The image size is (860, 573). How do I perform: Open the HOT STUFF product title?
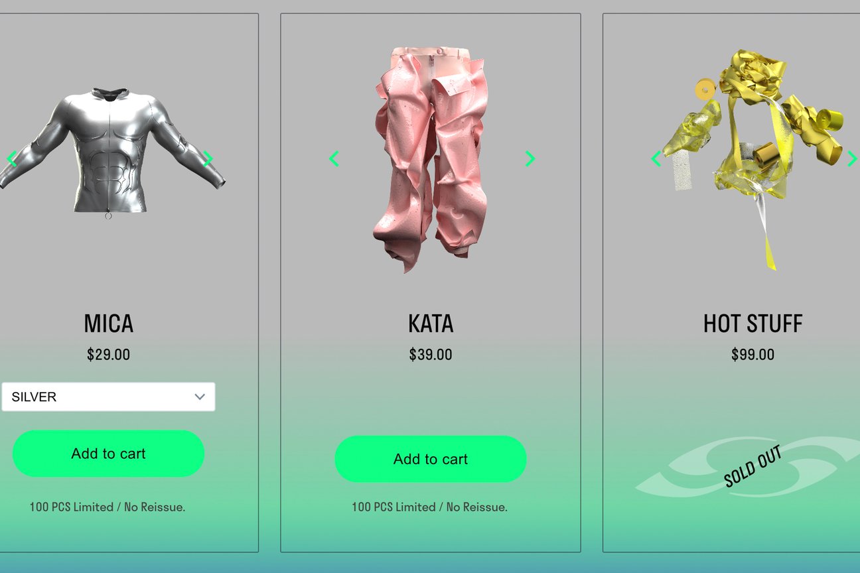click(x=752, y=324)
